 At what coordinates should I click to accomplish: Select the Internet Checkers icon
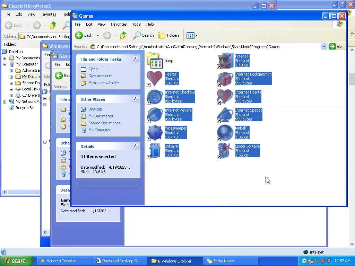[155, 97]
